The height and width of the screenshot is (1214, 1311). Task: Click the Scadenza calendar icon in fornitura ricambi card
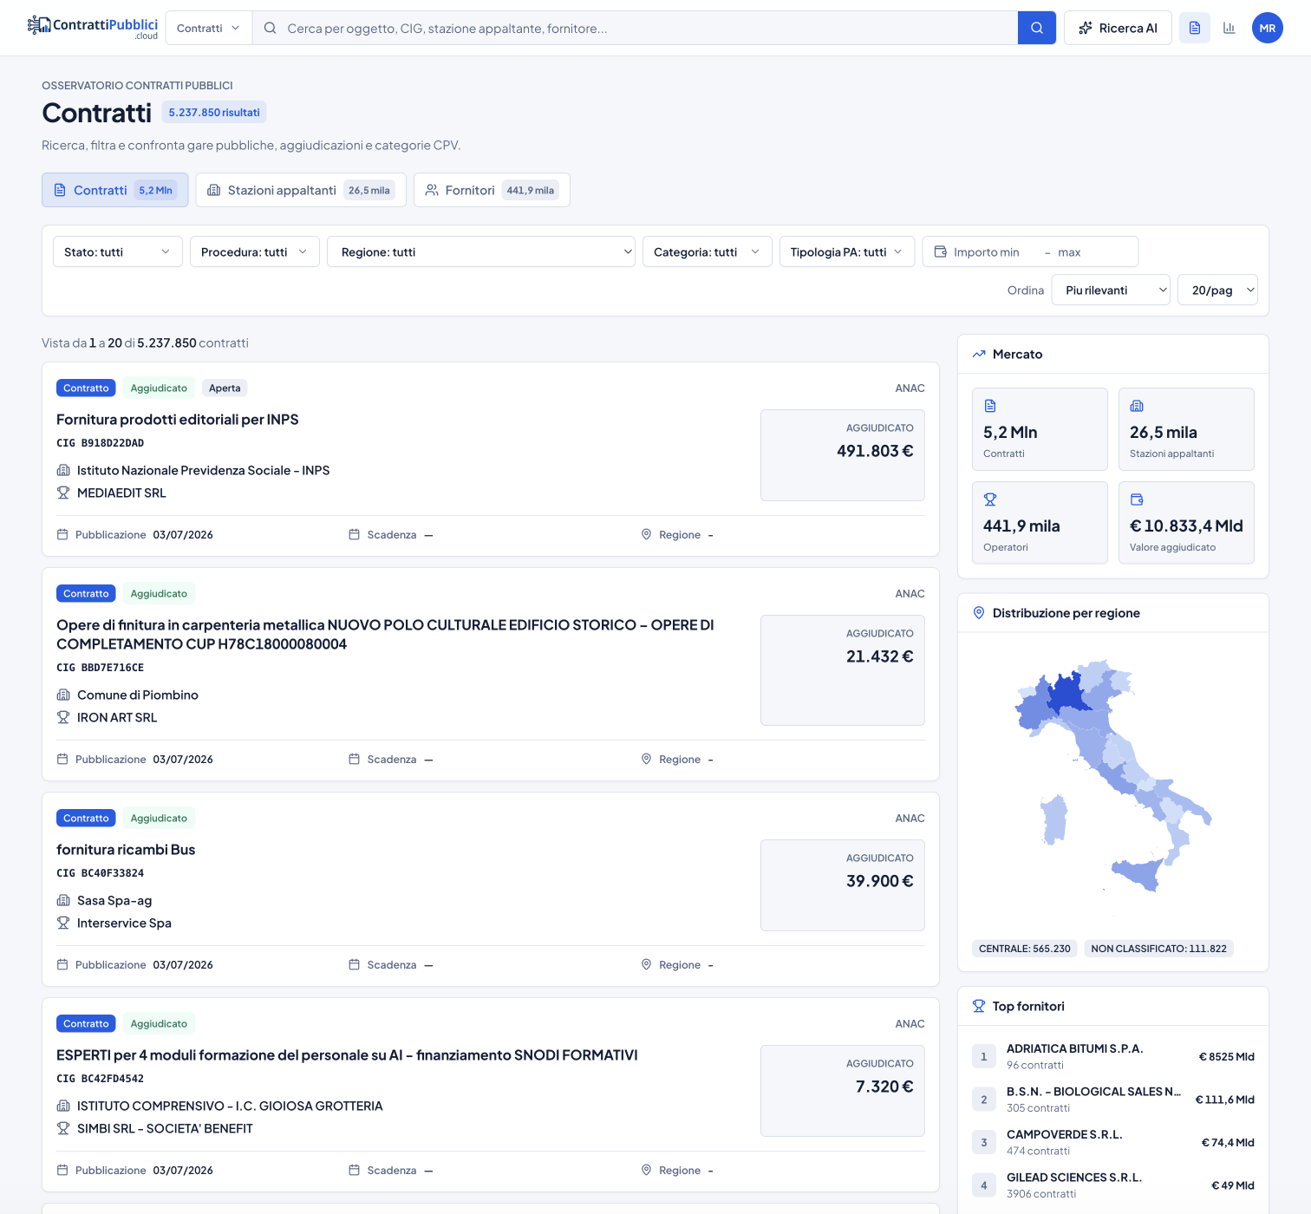pyautogui.click(x=354, y=964)
